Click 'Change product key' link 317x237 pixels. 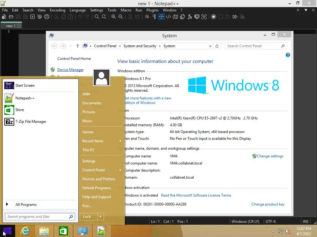(268, 204)
